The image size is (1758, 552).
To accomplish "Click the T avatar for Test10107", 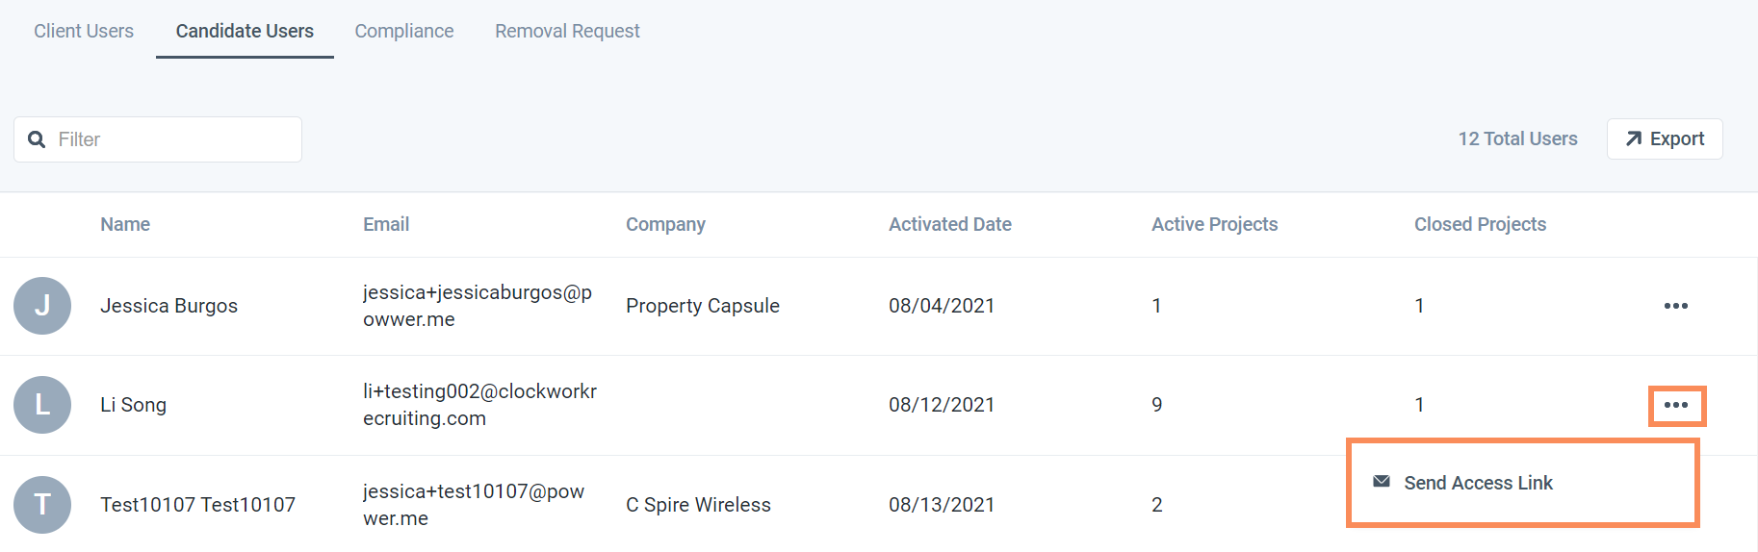I will [x=42, y=505].
